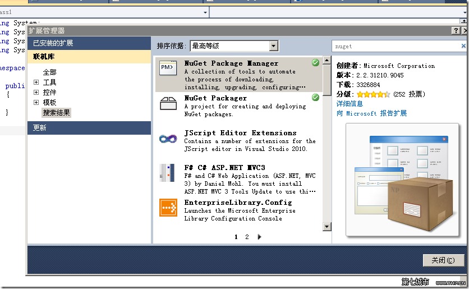Open the sort-by dropdown 最高等级
This screenshot has height=289, width=469.
pos(234,46)
